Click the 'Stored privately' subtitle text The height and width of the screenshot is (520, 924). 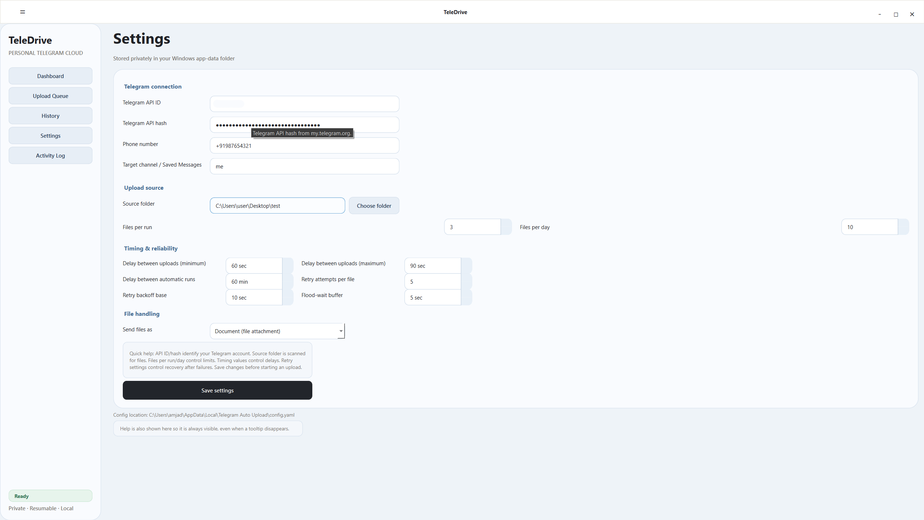(174, 58)
